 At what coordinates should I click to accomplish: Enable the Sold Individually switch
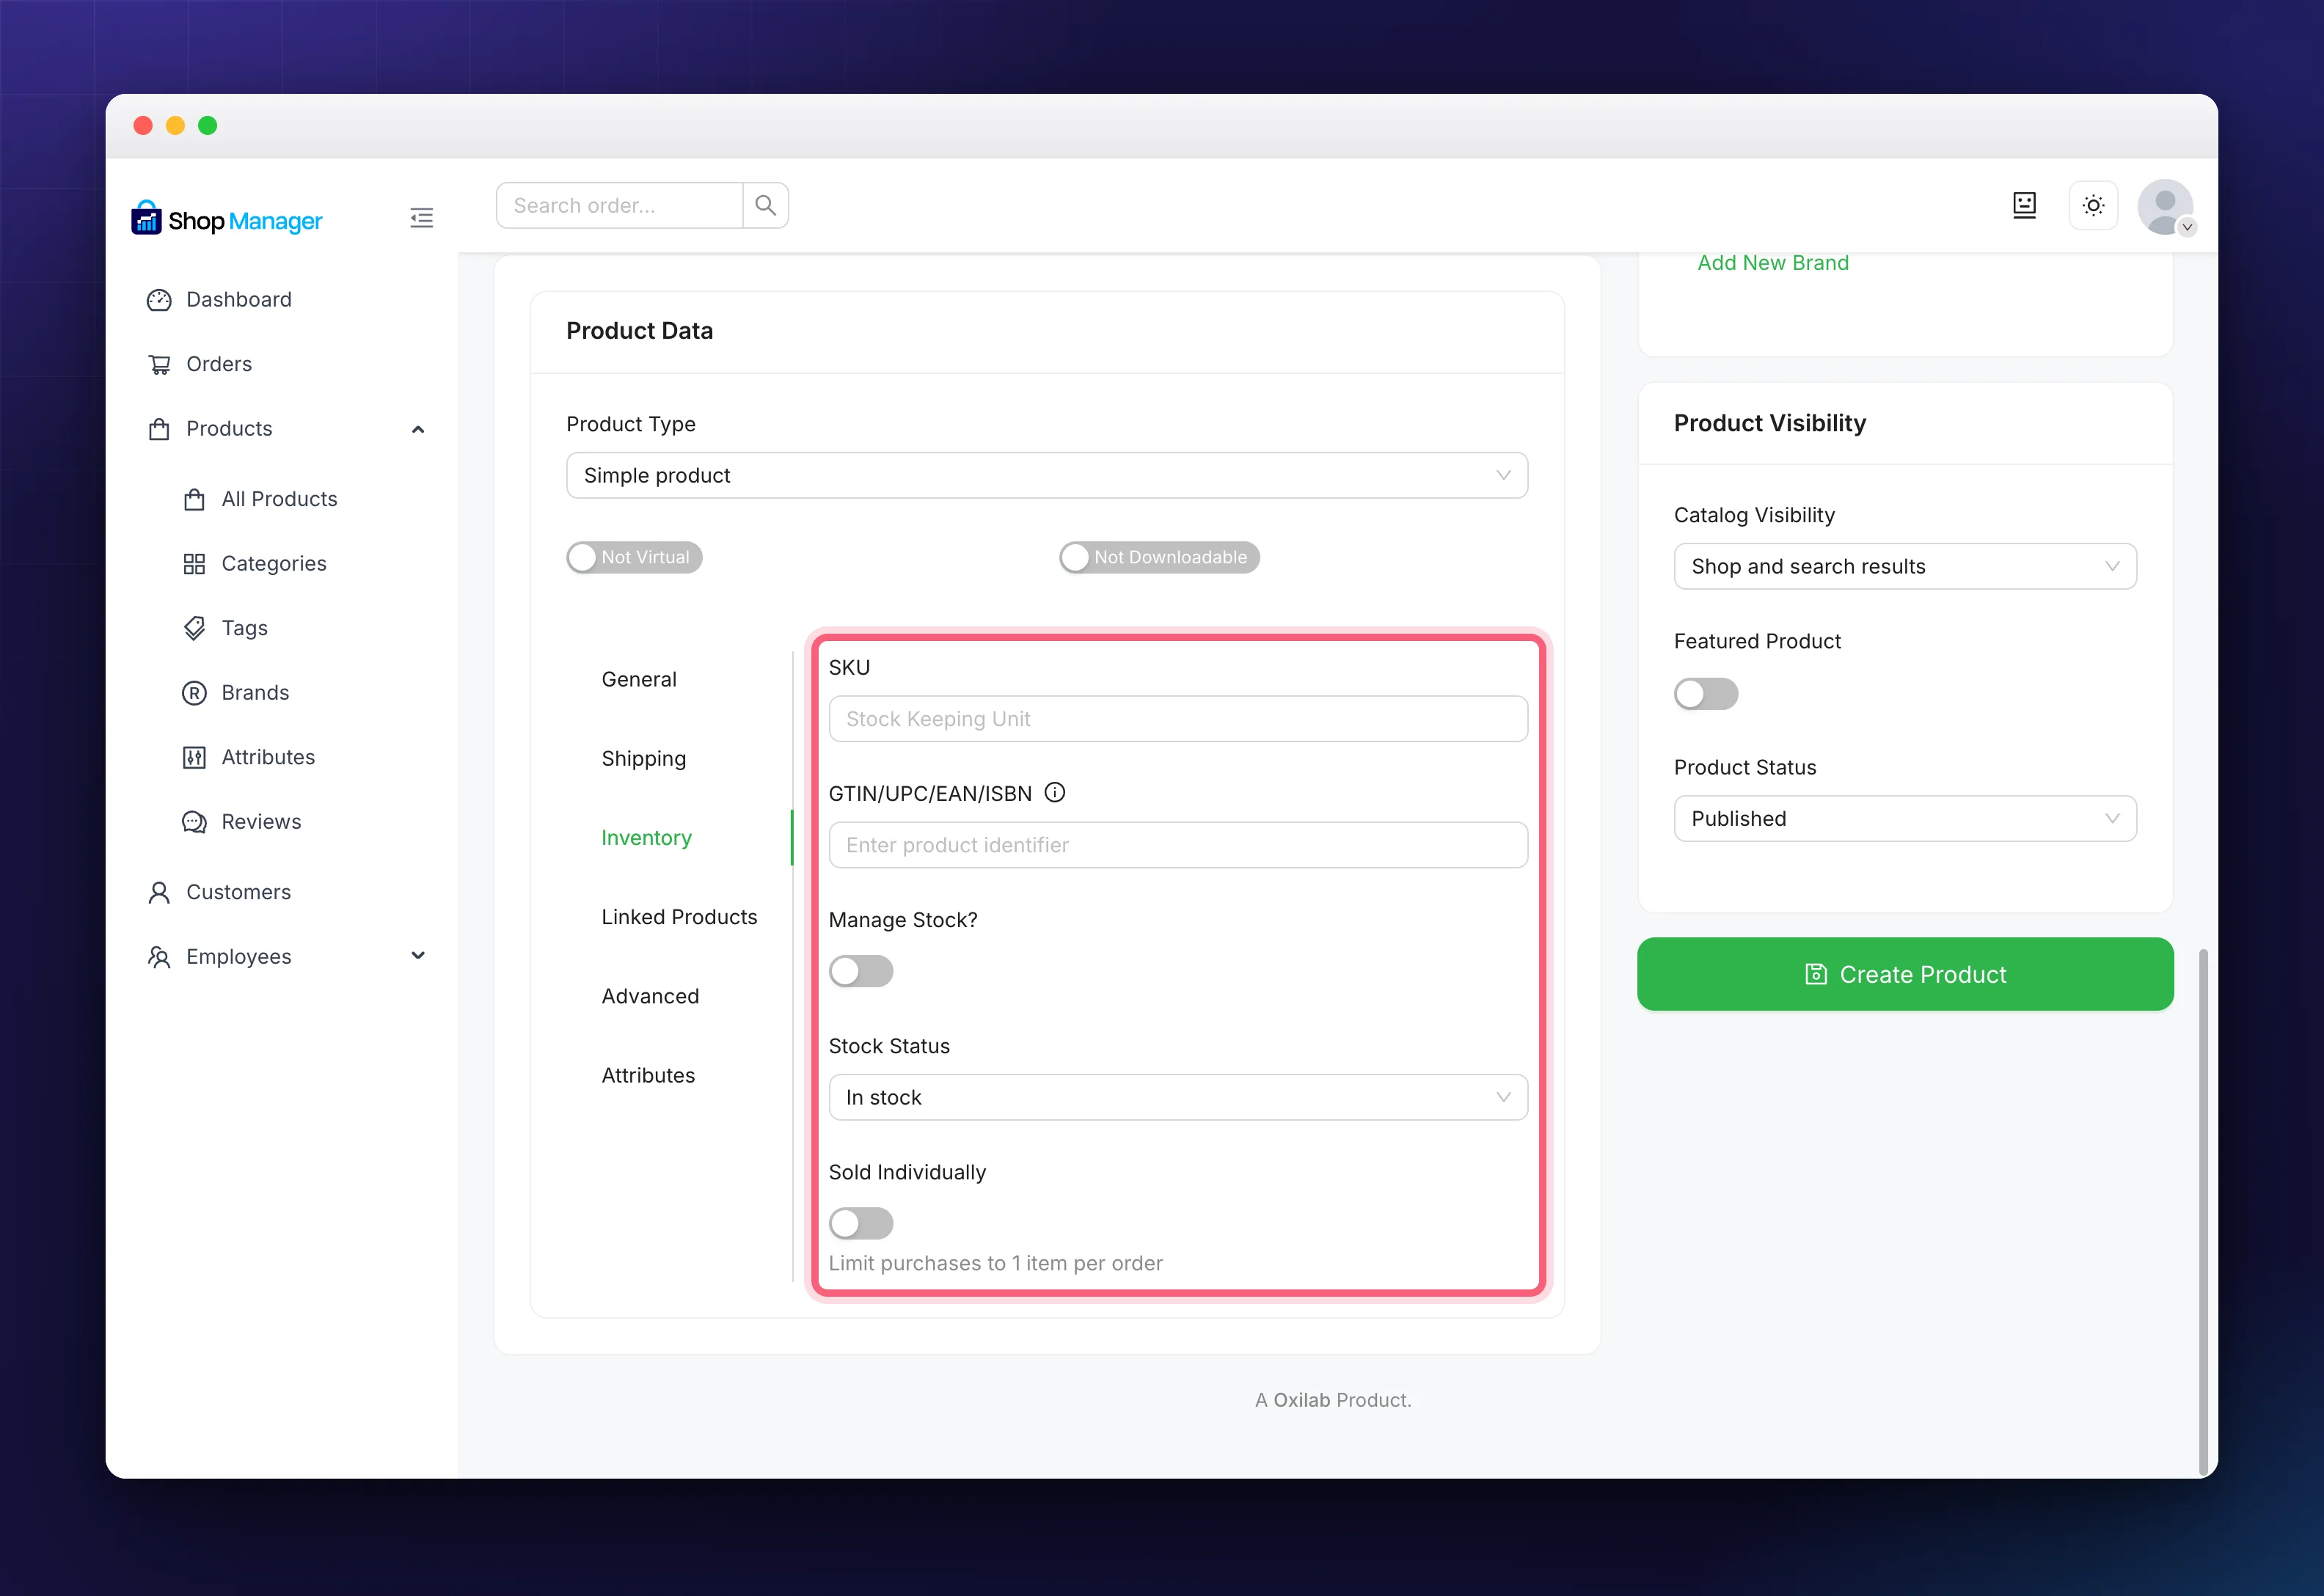pyautogui.click(x=860, y=1223)
